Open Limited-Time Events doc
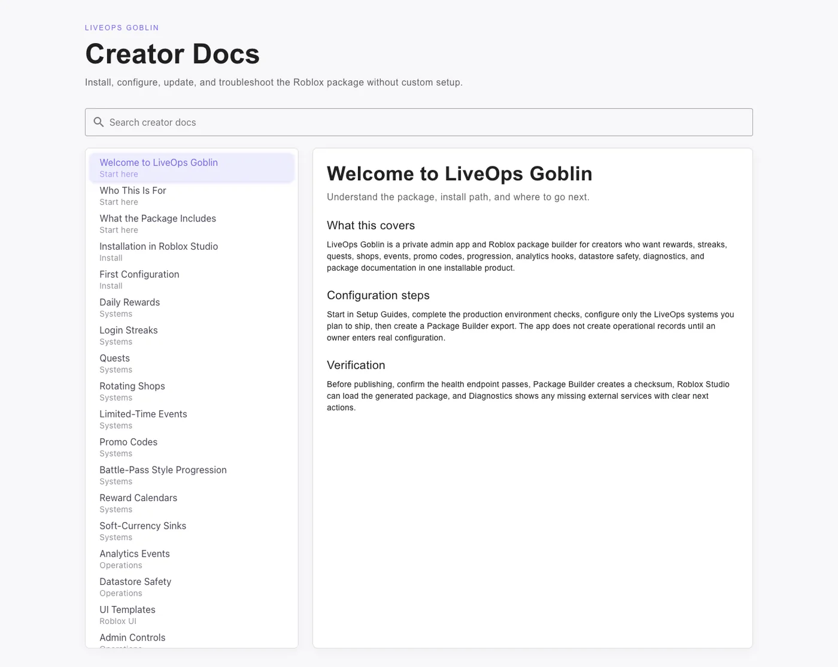838x667 pixels. [x=192, y=419]
